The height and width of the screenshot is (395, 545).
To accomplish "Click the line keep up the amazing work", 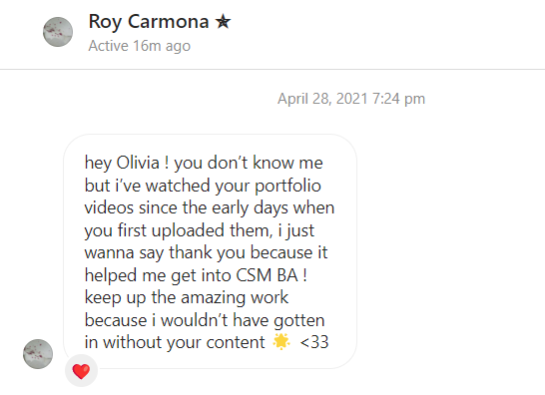I will [x=187, y=298].
